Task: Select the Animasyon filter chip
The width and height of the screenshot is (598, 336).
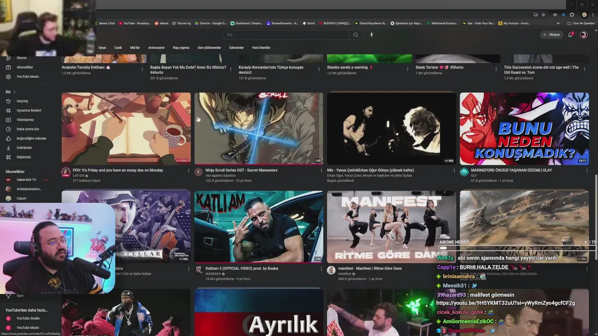Action: click(156, 48)
